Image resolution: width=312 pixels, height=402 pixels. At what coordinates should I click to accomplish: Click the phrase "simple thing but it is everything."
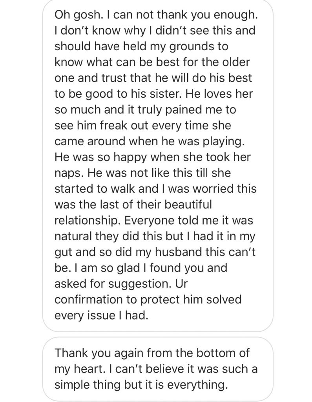click(x=141, y=385)
